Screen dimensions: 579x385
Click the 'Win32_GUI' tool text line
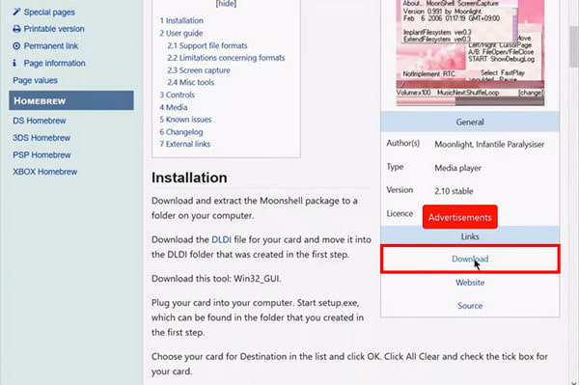(216, 279)
